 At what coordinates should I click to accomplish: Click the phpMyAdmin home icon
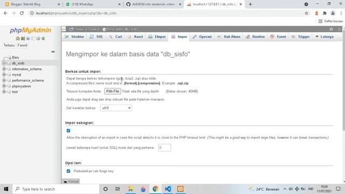click(x=18, y=38)
